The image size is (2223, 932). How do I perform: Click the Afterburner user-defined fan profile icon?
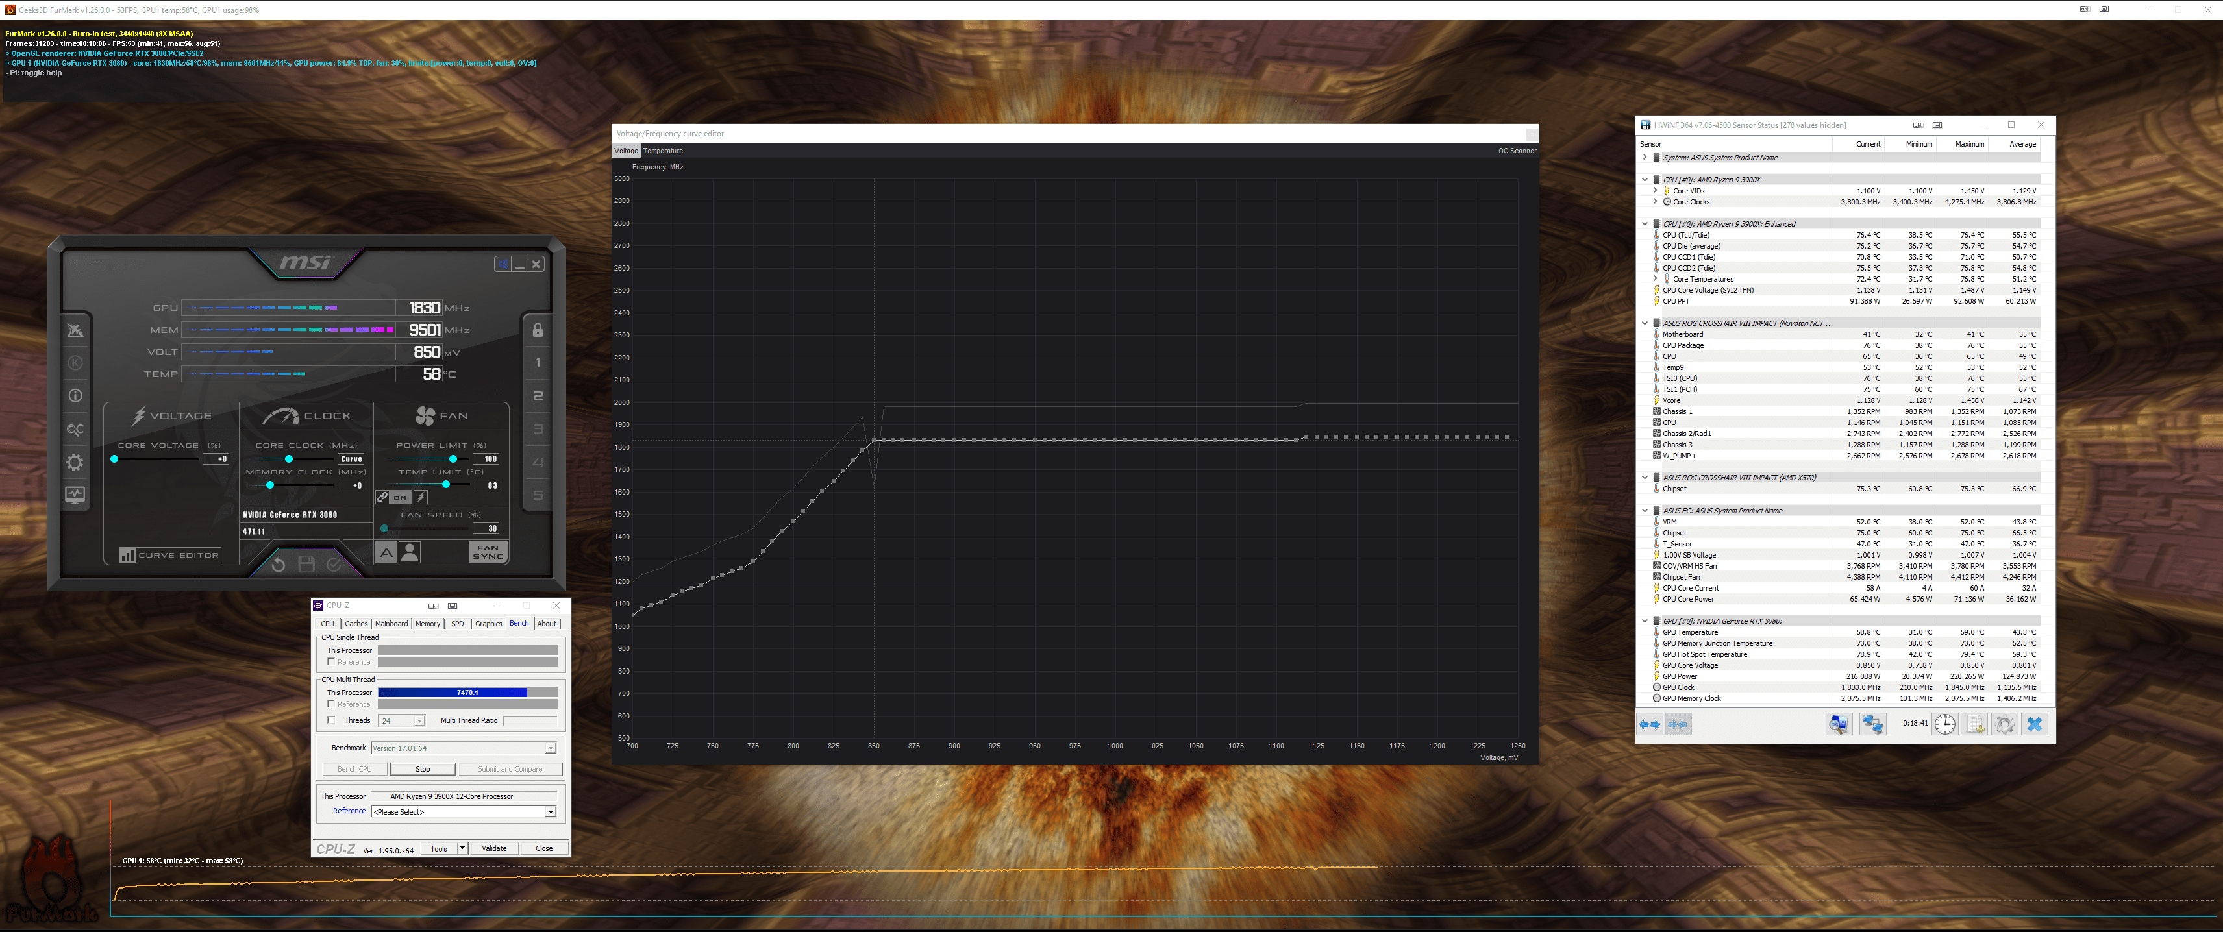coord(410,552)
